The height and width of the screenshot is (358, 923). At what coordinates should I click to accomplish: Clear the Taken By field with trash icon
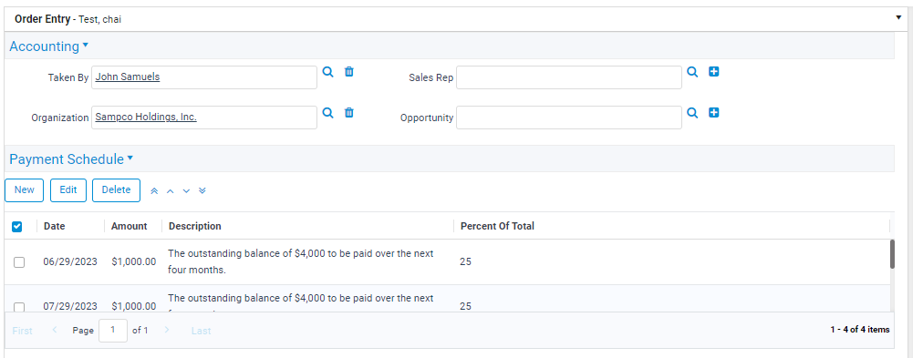[x=349, y=72]
